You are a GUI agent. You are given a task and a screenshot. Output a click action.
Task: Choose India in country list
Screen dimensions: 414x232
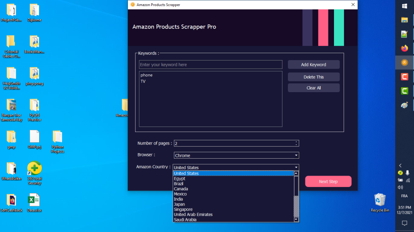click(233, 199)
